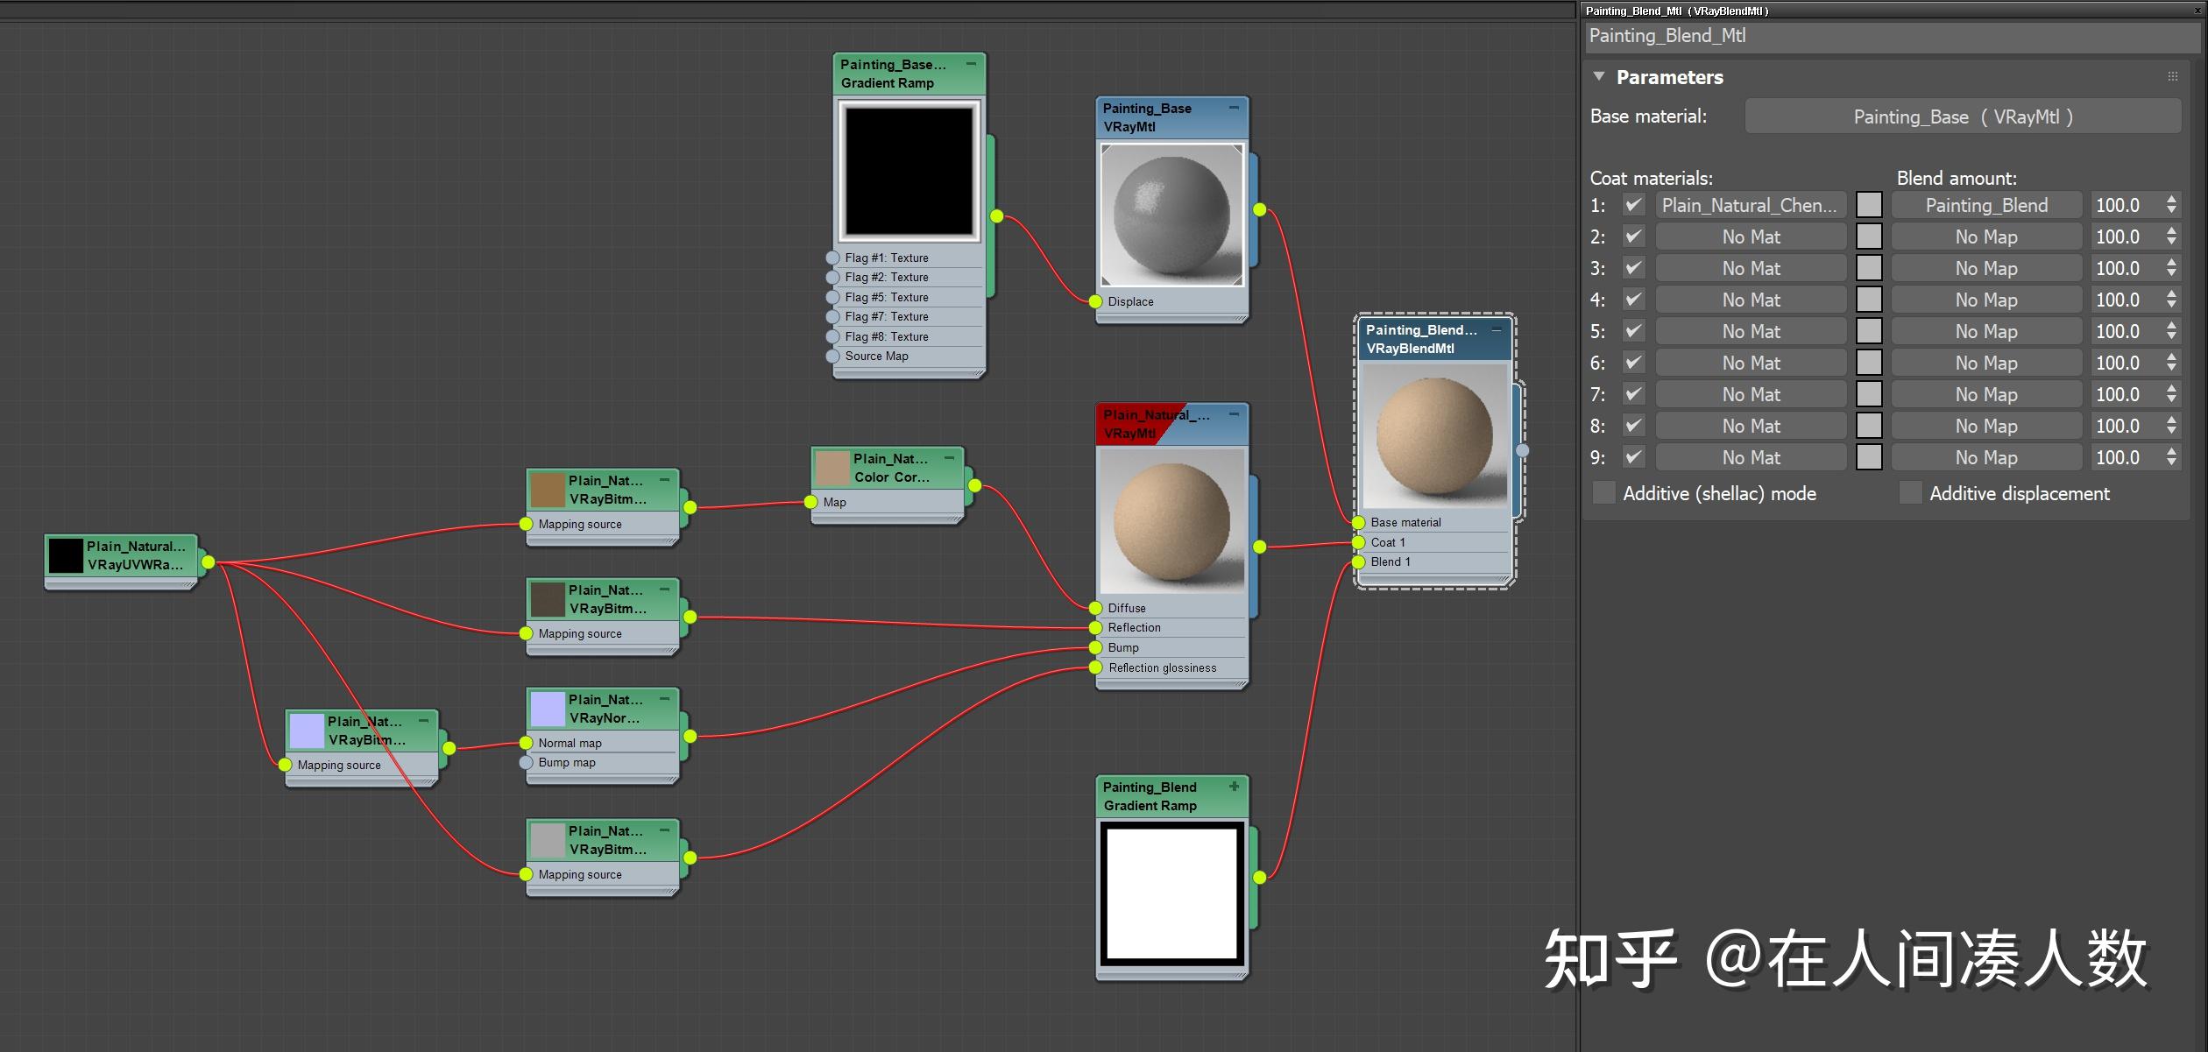The width and height of the screenshot is (2208, 1052).
Task: Enable Additive displacement
Action: pyautogui.click(x=1910, y=493)
